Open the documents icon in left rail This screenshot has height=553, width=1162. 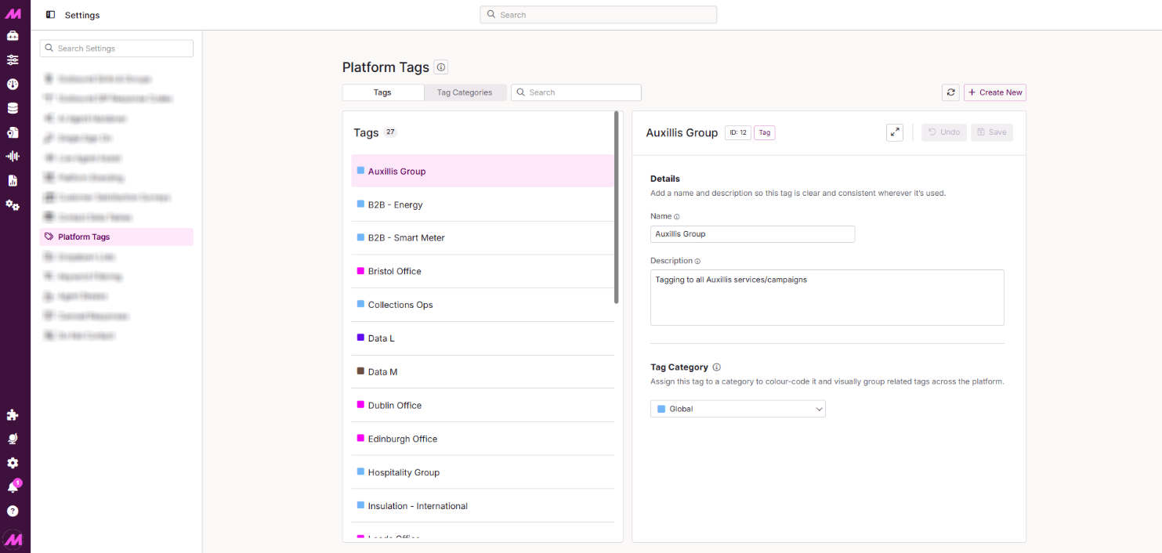point(13,132)
